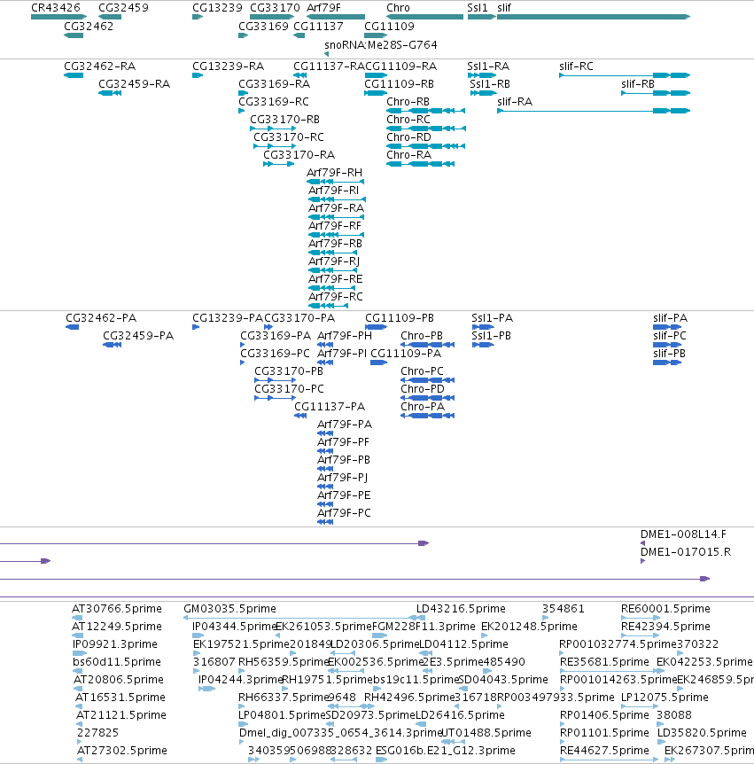Select the SD04043.5prime label
Screen dimensions: 754x764
(503, 680)
